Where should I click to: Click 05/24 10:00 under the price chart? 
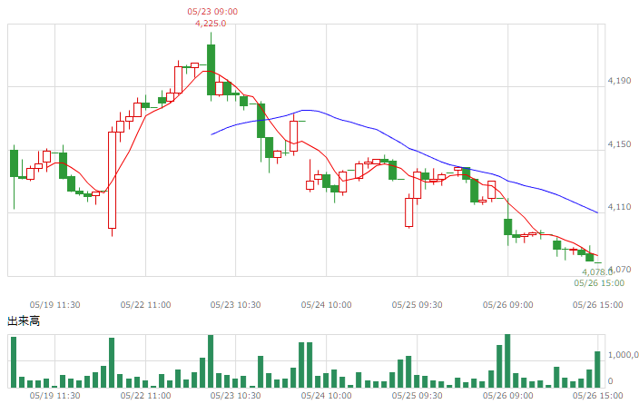pyautogui.click(x=326, y=305)
